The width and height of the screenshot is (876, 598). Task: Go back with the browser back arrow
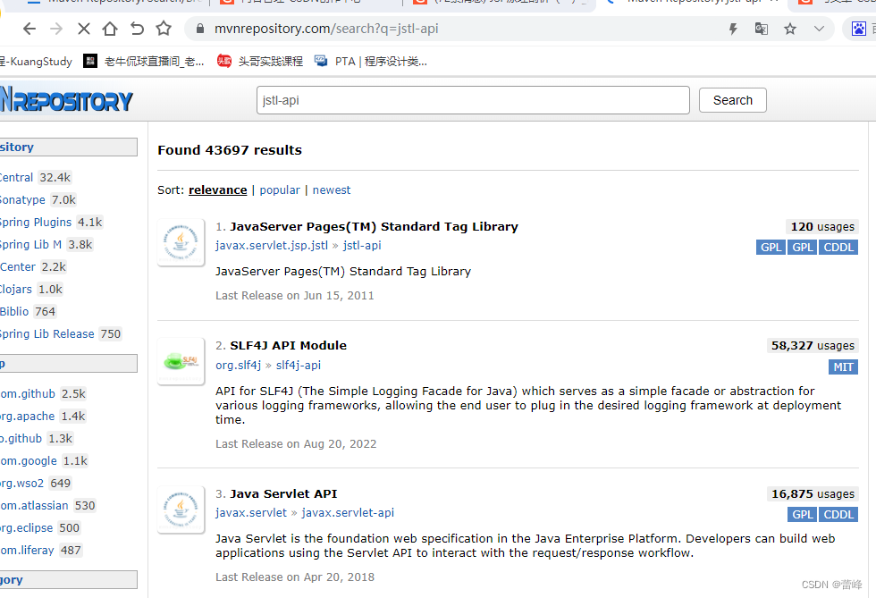tap(29, 29)
